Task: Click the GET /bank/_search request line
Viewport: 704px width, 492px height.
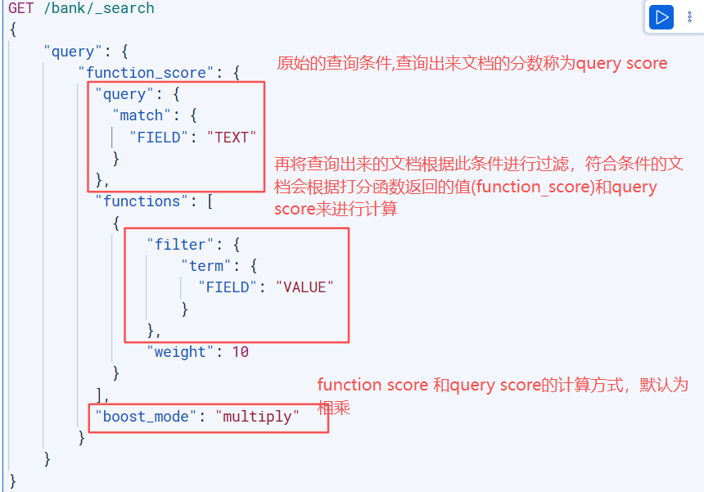Action: 81,8
